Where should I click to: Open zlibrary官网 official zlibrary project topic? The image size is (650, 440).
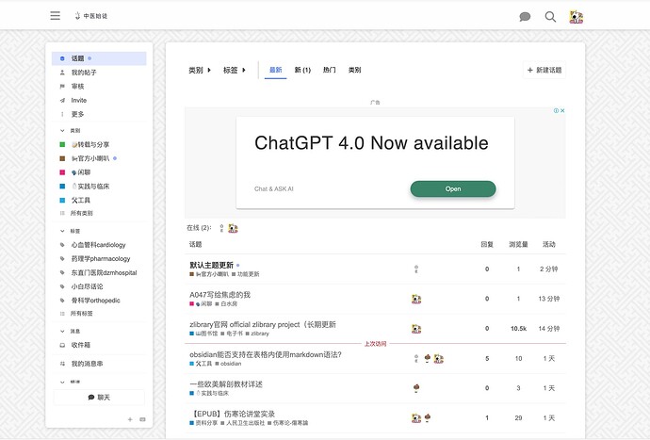[263, 325]
